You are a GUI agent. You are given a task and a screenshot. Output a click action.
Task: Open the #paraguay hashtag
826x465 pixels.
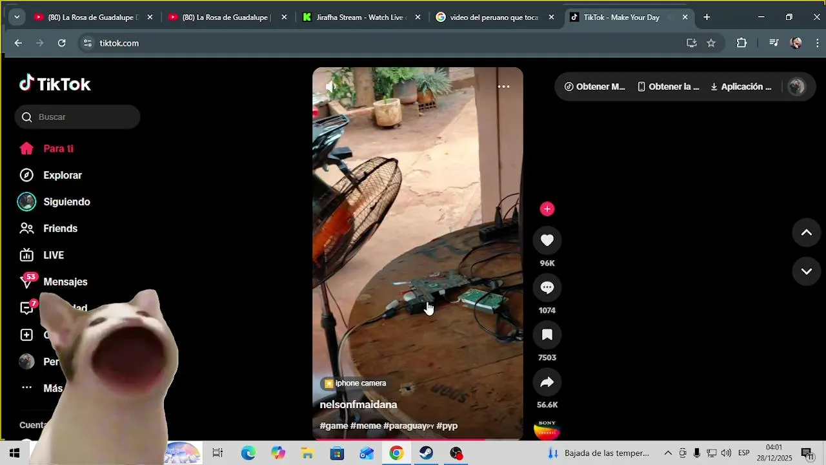[x=408, y=426]
